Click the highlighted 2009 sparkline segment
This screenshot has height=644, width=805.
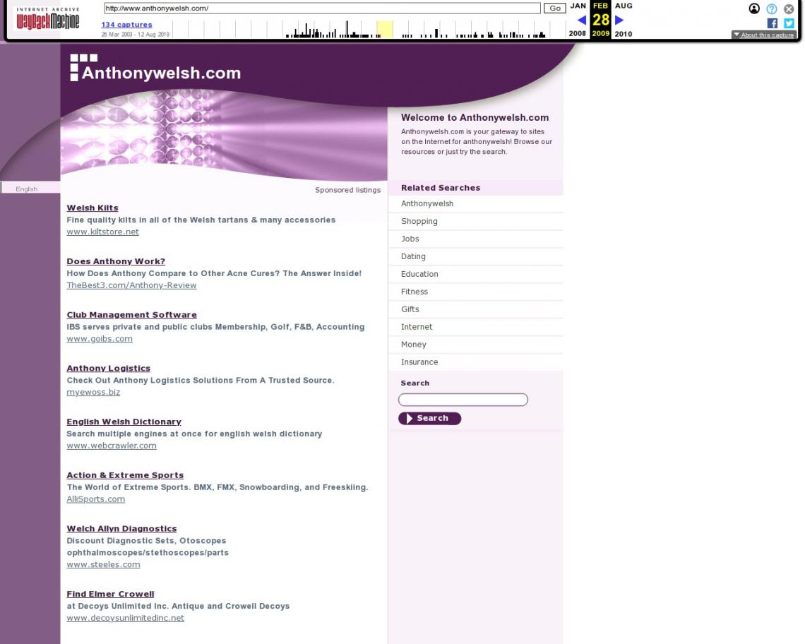(385, 29)
